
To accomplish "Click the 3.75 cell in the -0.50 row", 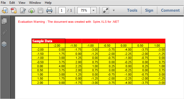I will 57,62.
